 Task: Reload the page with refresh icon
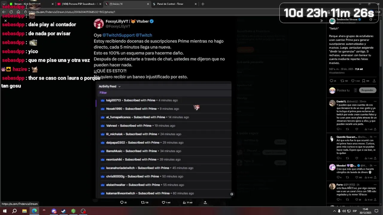click(11, 12)
